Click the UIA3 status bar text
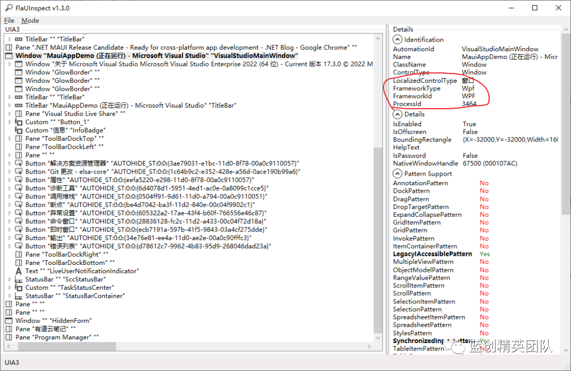 pyautogui.click(x=12, y=363)
